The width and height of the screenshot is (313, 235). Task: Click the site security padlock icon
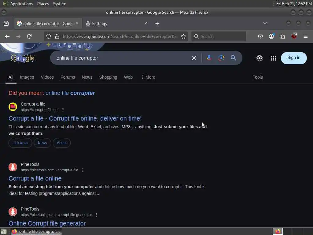click(x=57, y=36)
